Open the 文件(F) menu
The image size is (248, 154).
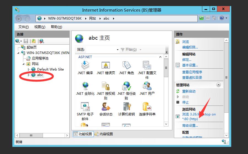click(x=24, y=27)
